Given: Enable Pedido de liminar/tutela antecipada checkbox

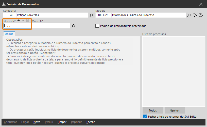Looking at the screenshot, I should pyautogui.click(x=97, y=26).
